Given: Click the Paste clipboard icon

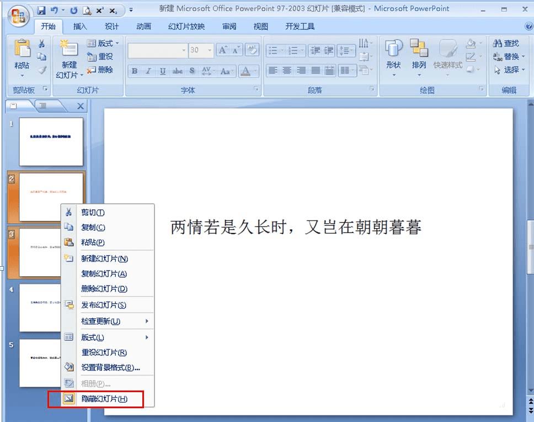Looking at the screenshot, I should point(22,49).
